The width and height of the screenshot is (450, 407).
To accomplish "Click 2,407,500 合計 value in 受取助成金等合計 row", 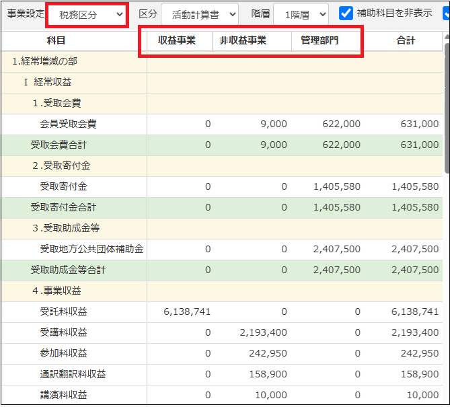I will pos(415,270).
